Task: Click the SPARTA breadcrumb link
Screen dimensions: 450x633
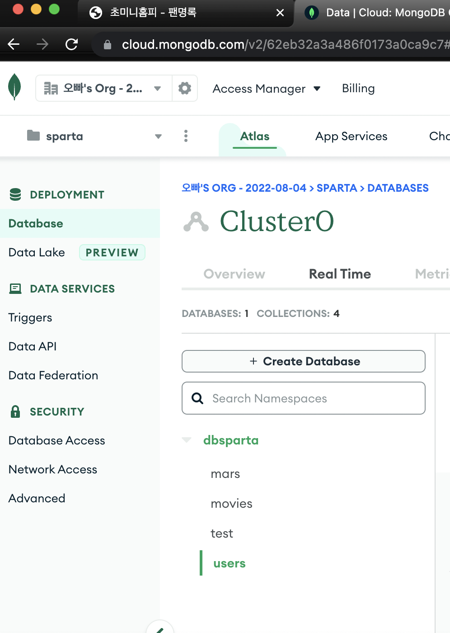Action: pyautogui.click(x=337, y=188)
